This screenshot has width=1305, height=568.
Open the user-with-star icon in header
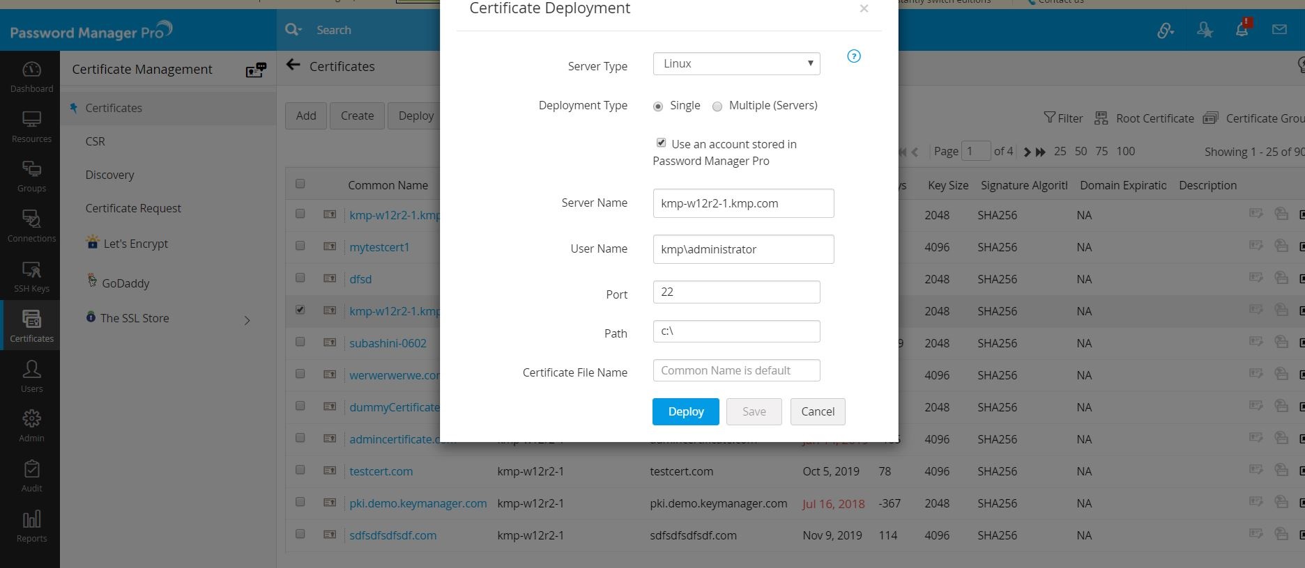point(1205,30)
